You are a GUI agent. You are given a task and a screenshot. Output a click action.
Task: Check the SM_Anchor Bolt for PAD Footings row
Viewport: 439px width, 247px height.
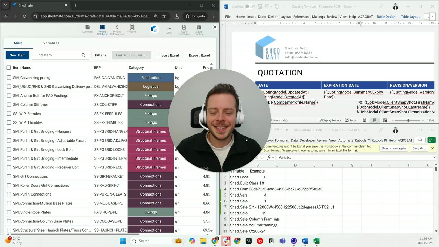coord(9,96)
